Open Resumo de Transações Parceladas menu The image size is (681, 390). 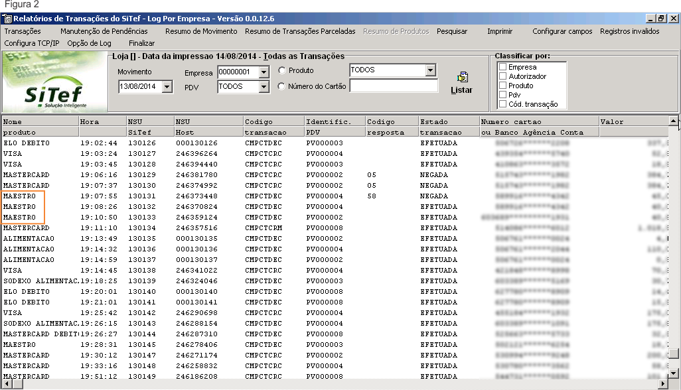(300, 31)
